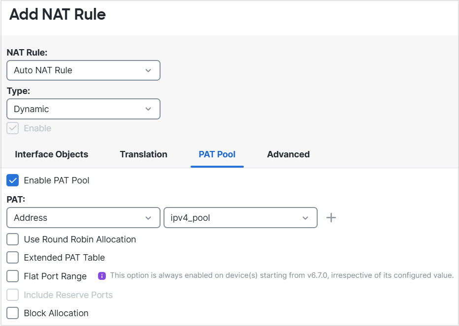
Task: Expand the Type dropdown set to Dynamic
Action: (83, 109)
